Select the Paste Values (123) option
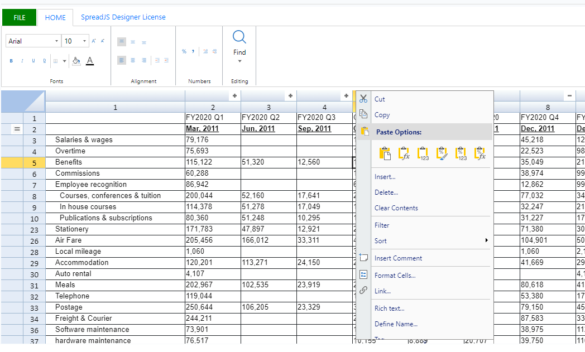Screen dimensions: 585x352 point(423,153)
